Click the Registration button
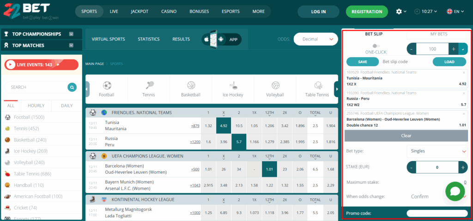The height and width of the screenshot is (221, 473). 367,12
